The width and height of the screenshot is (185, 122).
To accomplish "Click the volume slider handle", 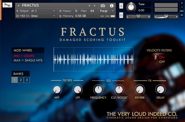I will 166,17.
